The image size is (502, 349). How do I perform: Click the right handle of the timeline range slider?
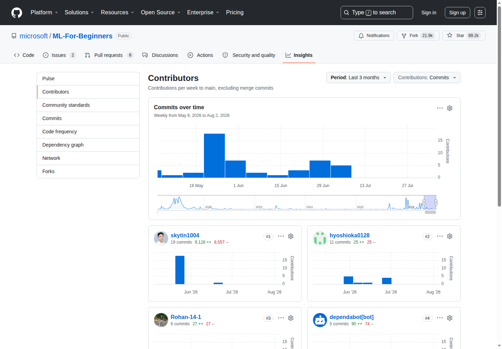coord(436,202)
